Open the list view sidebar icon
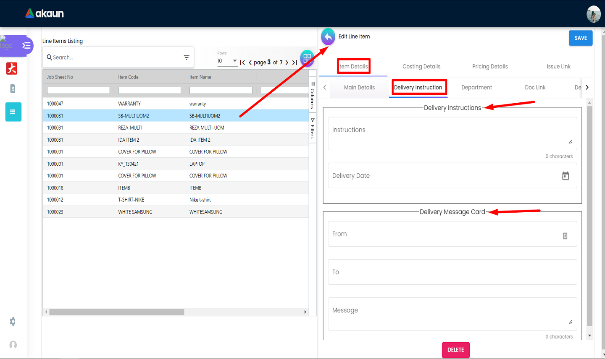Image resolution: width=605 pixels, height=359 pixels. coord(13,112)
